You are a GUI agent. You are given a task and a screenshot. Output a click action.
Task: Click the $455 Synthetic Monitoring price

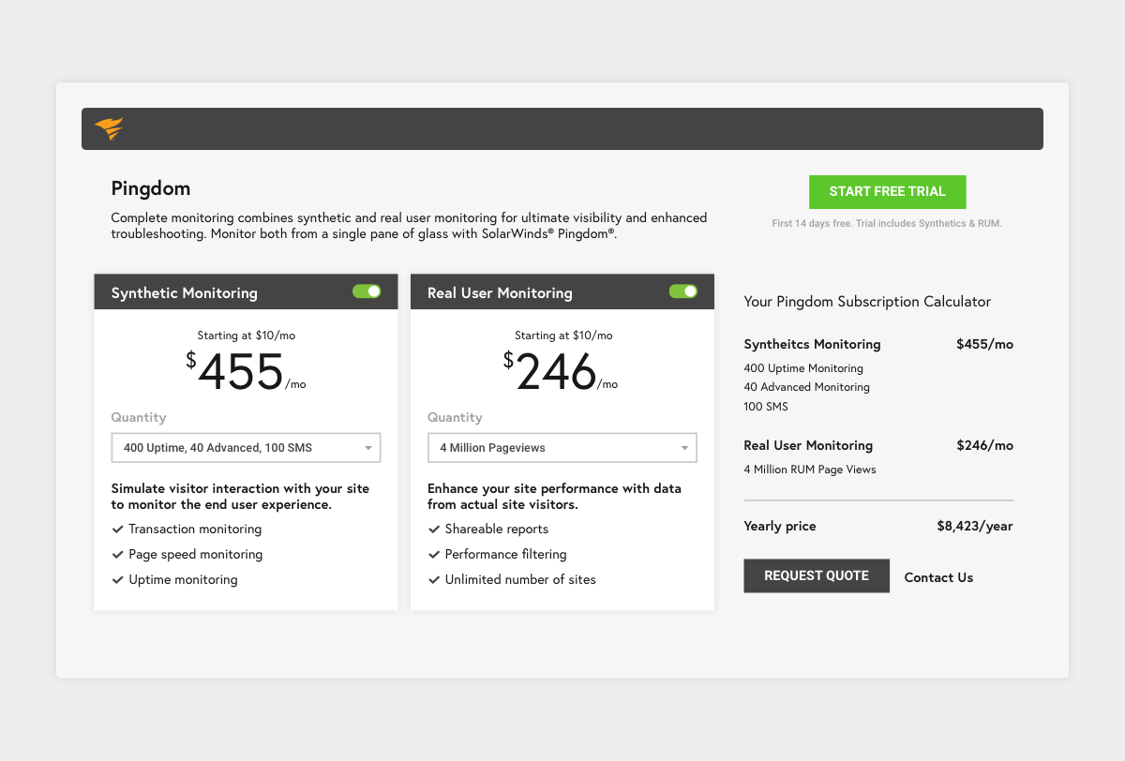coord(241,372)
